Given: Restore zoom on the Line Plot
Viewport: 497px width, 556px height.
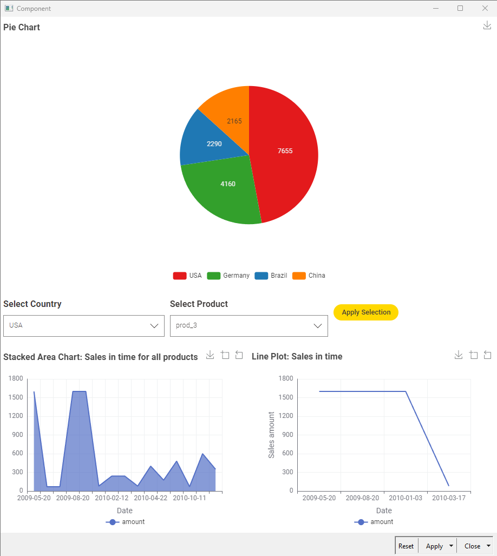Looking at the screenshot, I should 487,355.
